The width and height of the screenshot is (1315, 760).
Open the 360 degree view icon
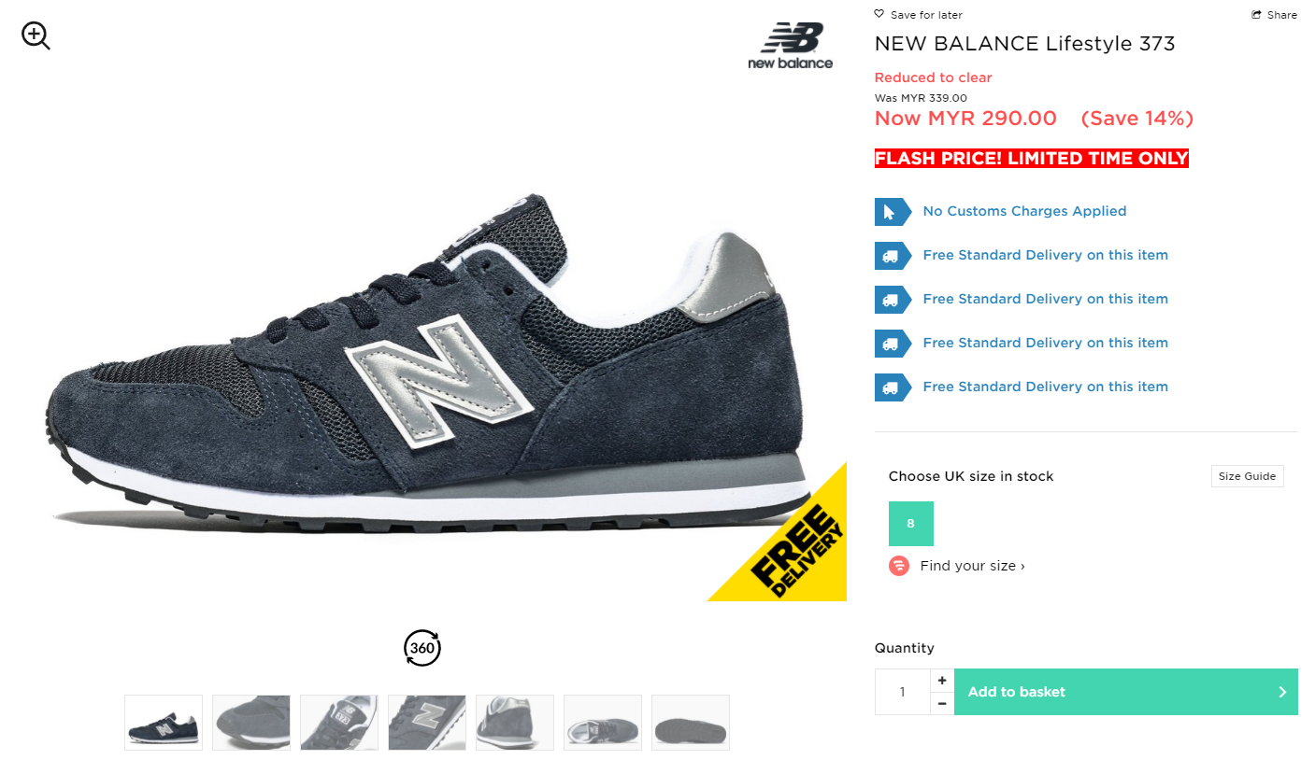[x=422, y=648]
